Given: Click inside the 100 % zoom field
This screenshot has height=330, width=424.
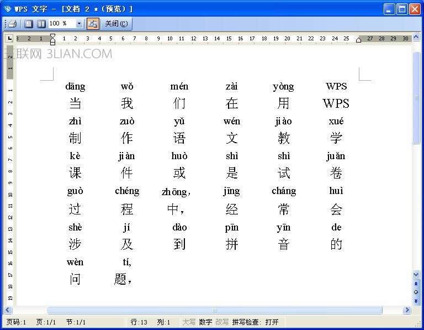Looking at the screenshot, I should pyautogui.click(x=62, y=24).
